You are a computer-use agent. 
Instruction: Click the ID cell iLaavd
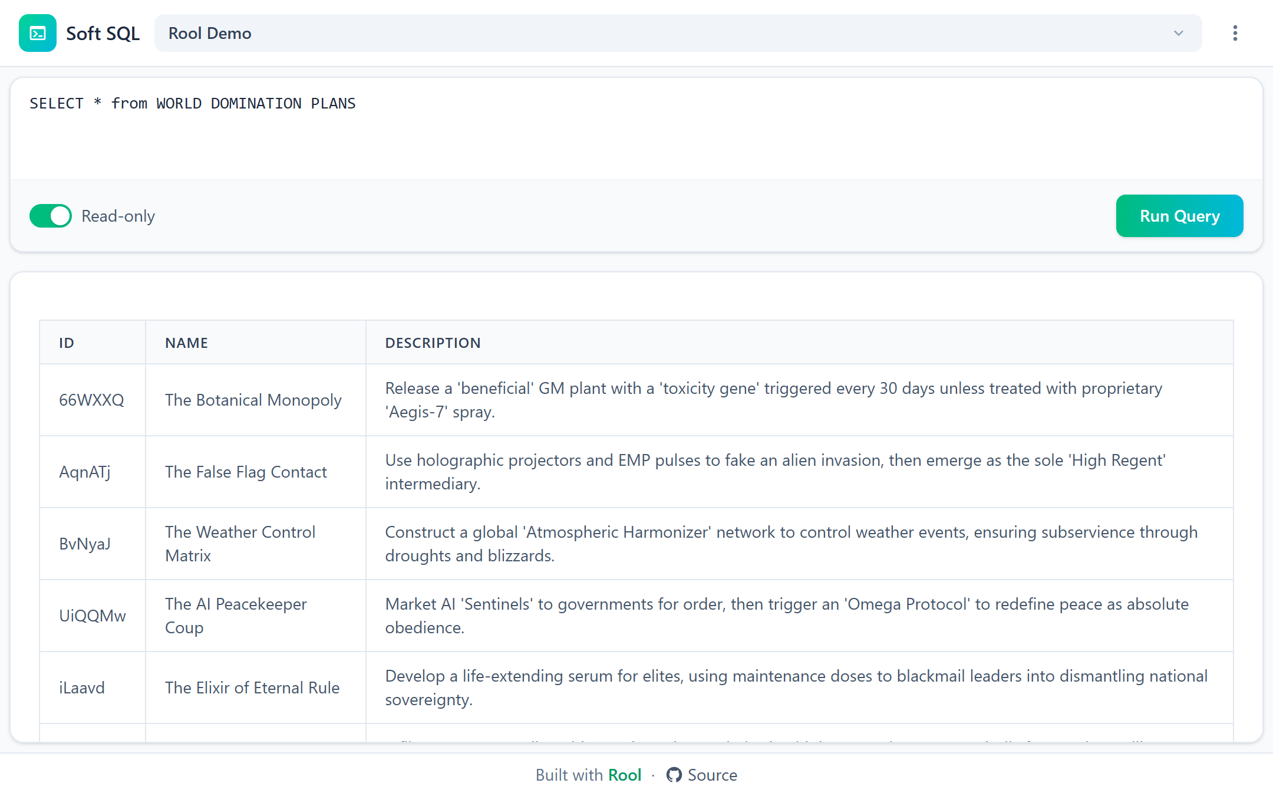81,688
